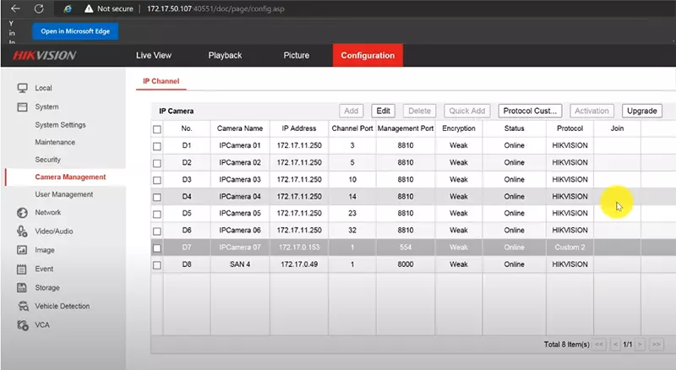The image size is (676, 370).
Task: Click the Internet Explorer icon in address bar
Action: click(x=68, y=8)
